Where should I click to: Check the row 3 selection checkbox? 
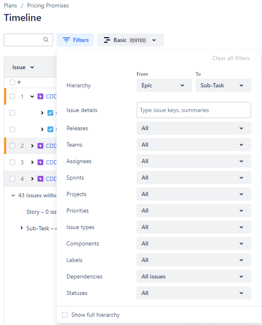pyautogui.click(x=12, y=162)
